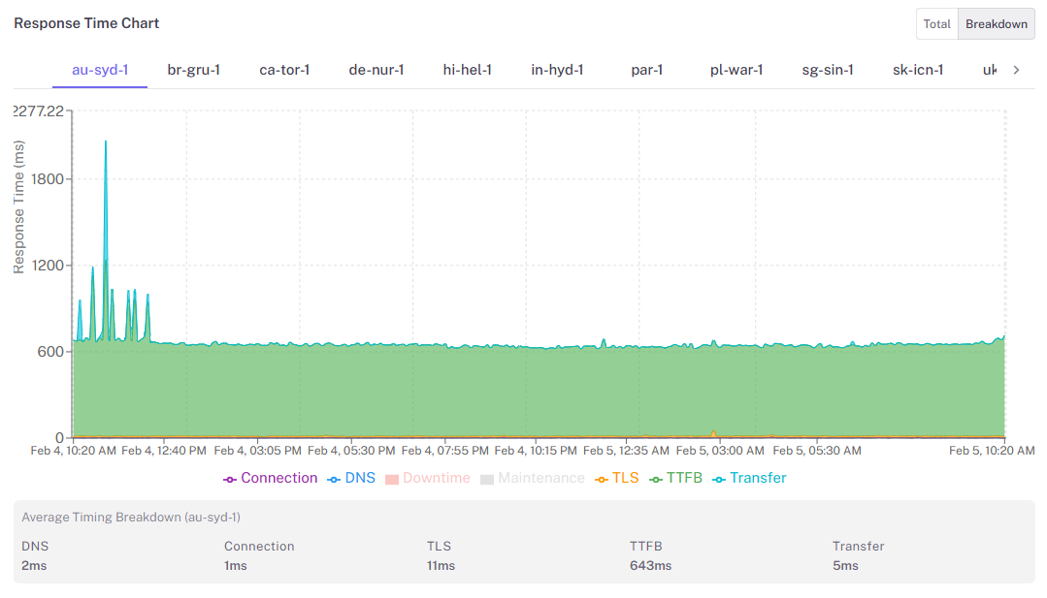This screenshot has height=598, width=1047.
Task: Switch to br-gru-1 region tab
Action: pos(194,70)
